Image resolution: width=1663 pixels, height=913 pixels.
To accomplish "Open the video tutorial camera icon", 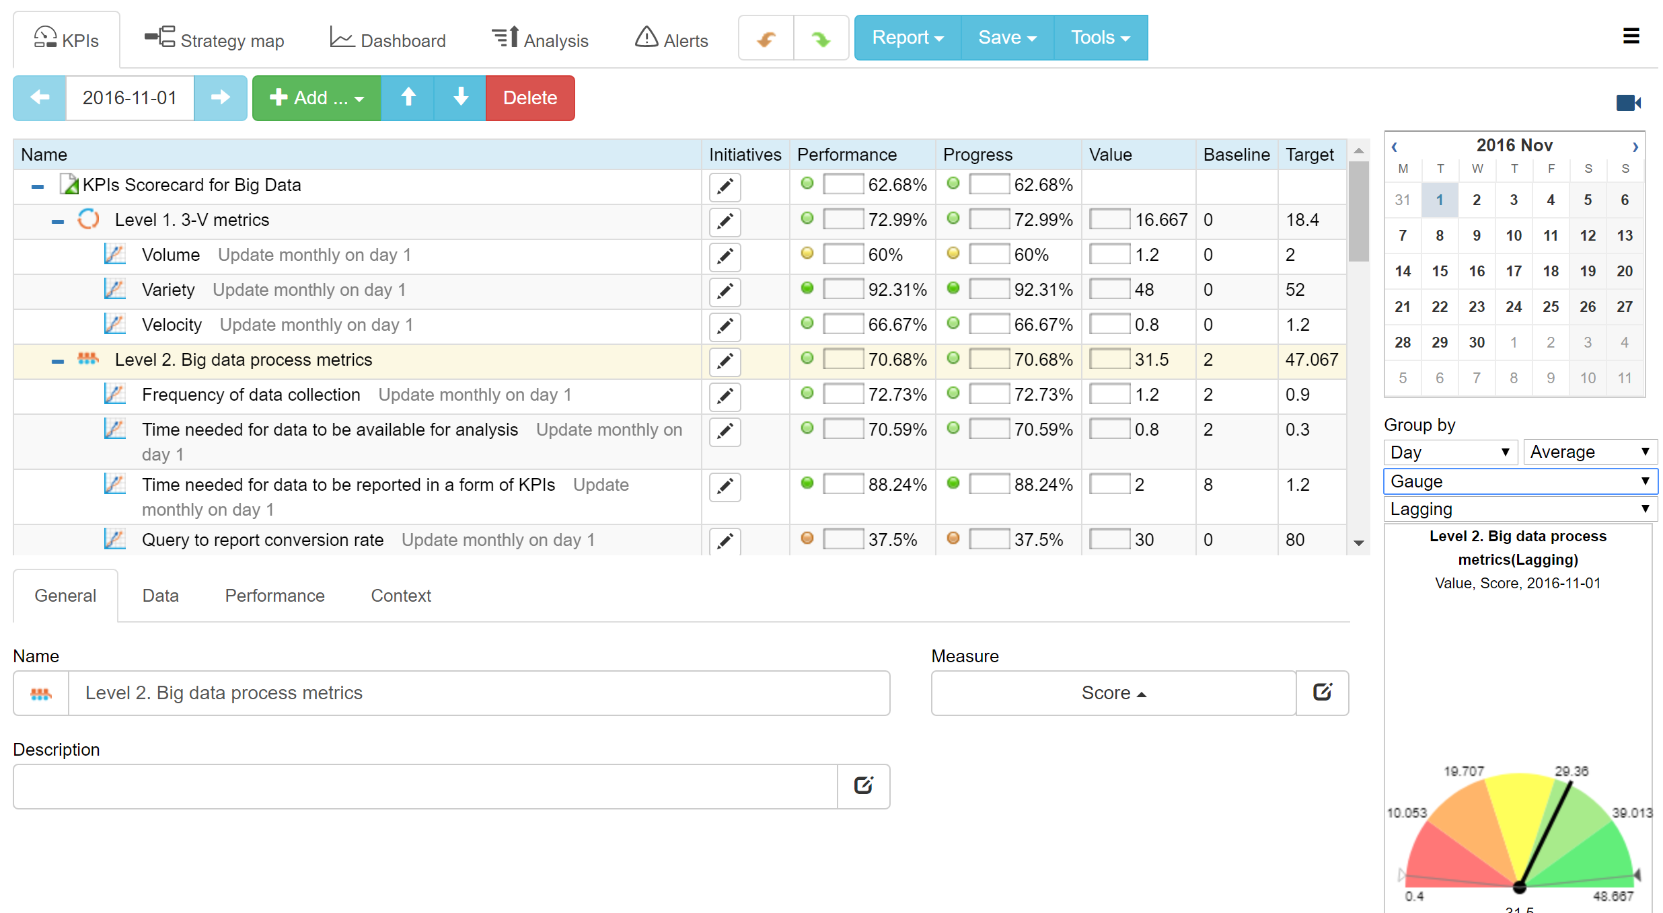I will [1629, 102].
